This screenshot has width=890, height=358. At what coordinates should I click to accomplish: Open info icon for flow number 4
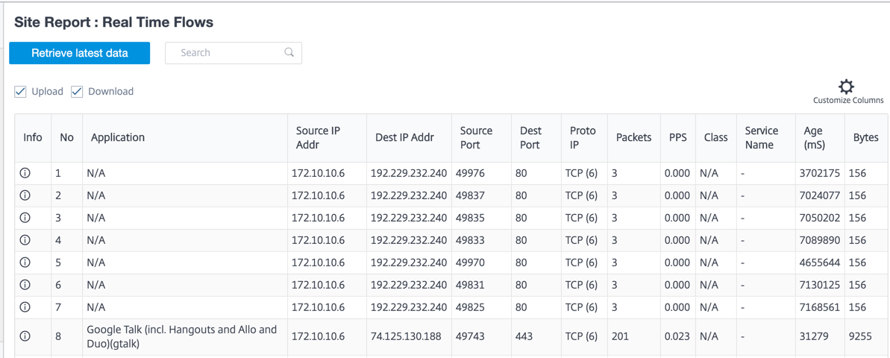point(25,240)
